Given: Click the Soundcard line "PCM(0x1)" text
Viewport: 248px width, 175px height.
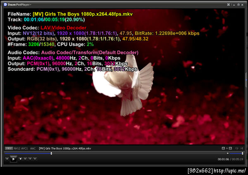Looking at the screenshot, I should 48,69.
